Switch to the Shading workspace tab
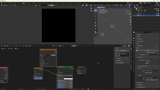Viewport: 160px width, 90px height. pyautogui.click(x=52, y=3)
